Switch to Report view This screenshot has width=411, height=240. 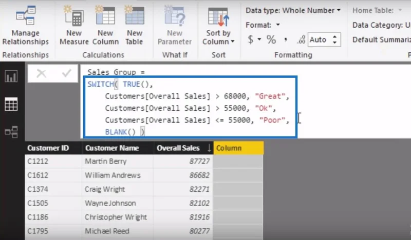[11, 76]
